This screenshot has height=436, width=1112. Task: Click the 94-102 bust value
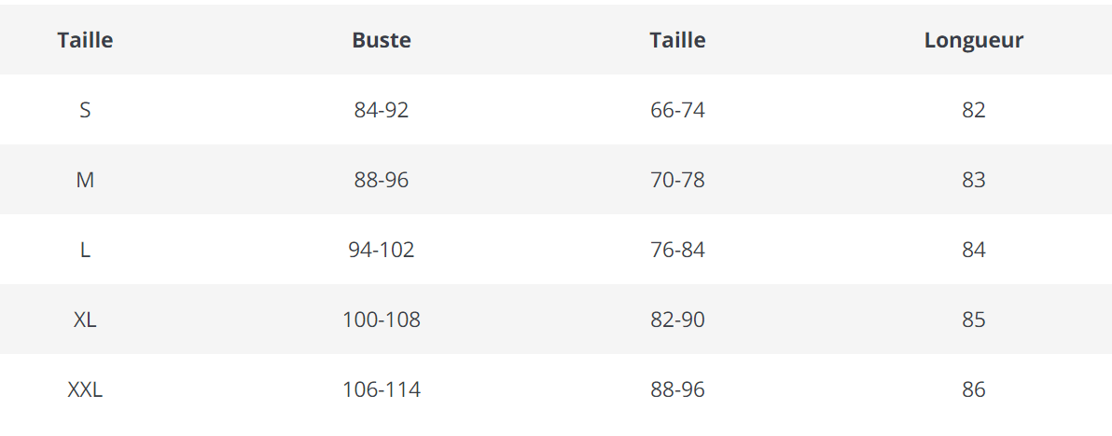click(382, 251)
